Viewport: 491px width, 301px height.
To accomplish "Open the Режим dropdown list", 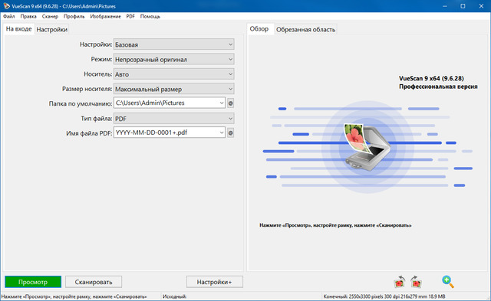I will pyautogui.click(x=174, y=59).
